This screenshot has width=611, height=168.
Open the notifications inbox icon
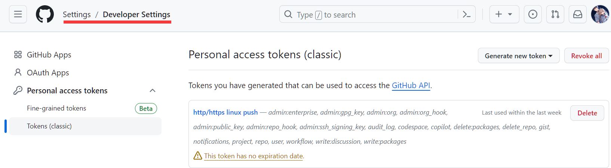coord(578,15)
